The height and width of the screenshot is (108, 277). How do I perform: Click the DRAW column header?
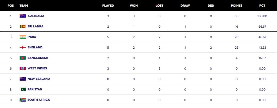(x=185, y=6)
